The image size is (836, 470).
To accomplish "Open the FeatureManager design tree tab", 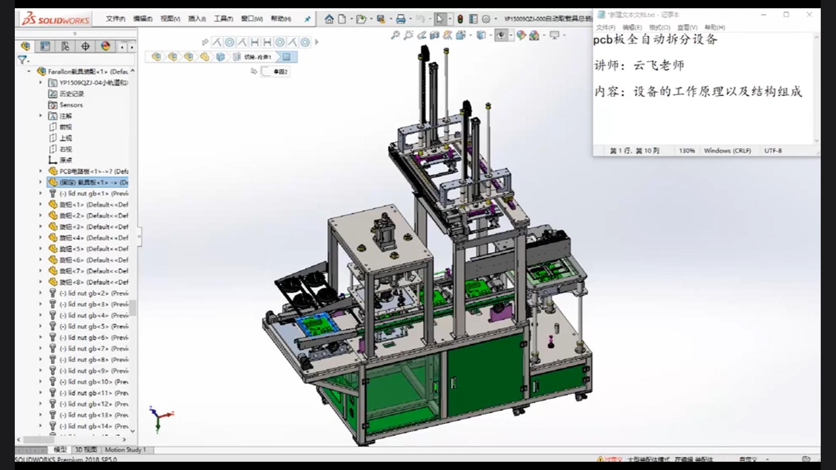I will 25,46.
